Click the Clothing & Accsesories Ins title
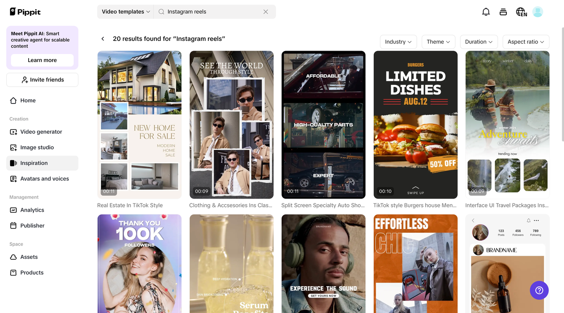The width and height of the screenshot is (564, 313). 231,205
